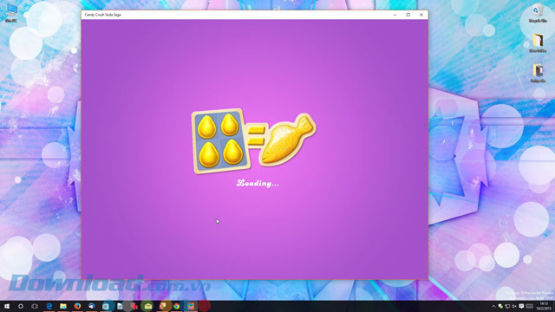This screenshot has height=312, width=555.
Task: Open Task View on the taskbar
Action: point(35,306)
